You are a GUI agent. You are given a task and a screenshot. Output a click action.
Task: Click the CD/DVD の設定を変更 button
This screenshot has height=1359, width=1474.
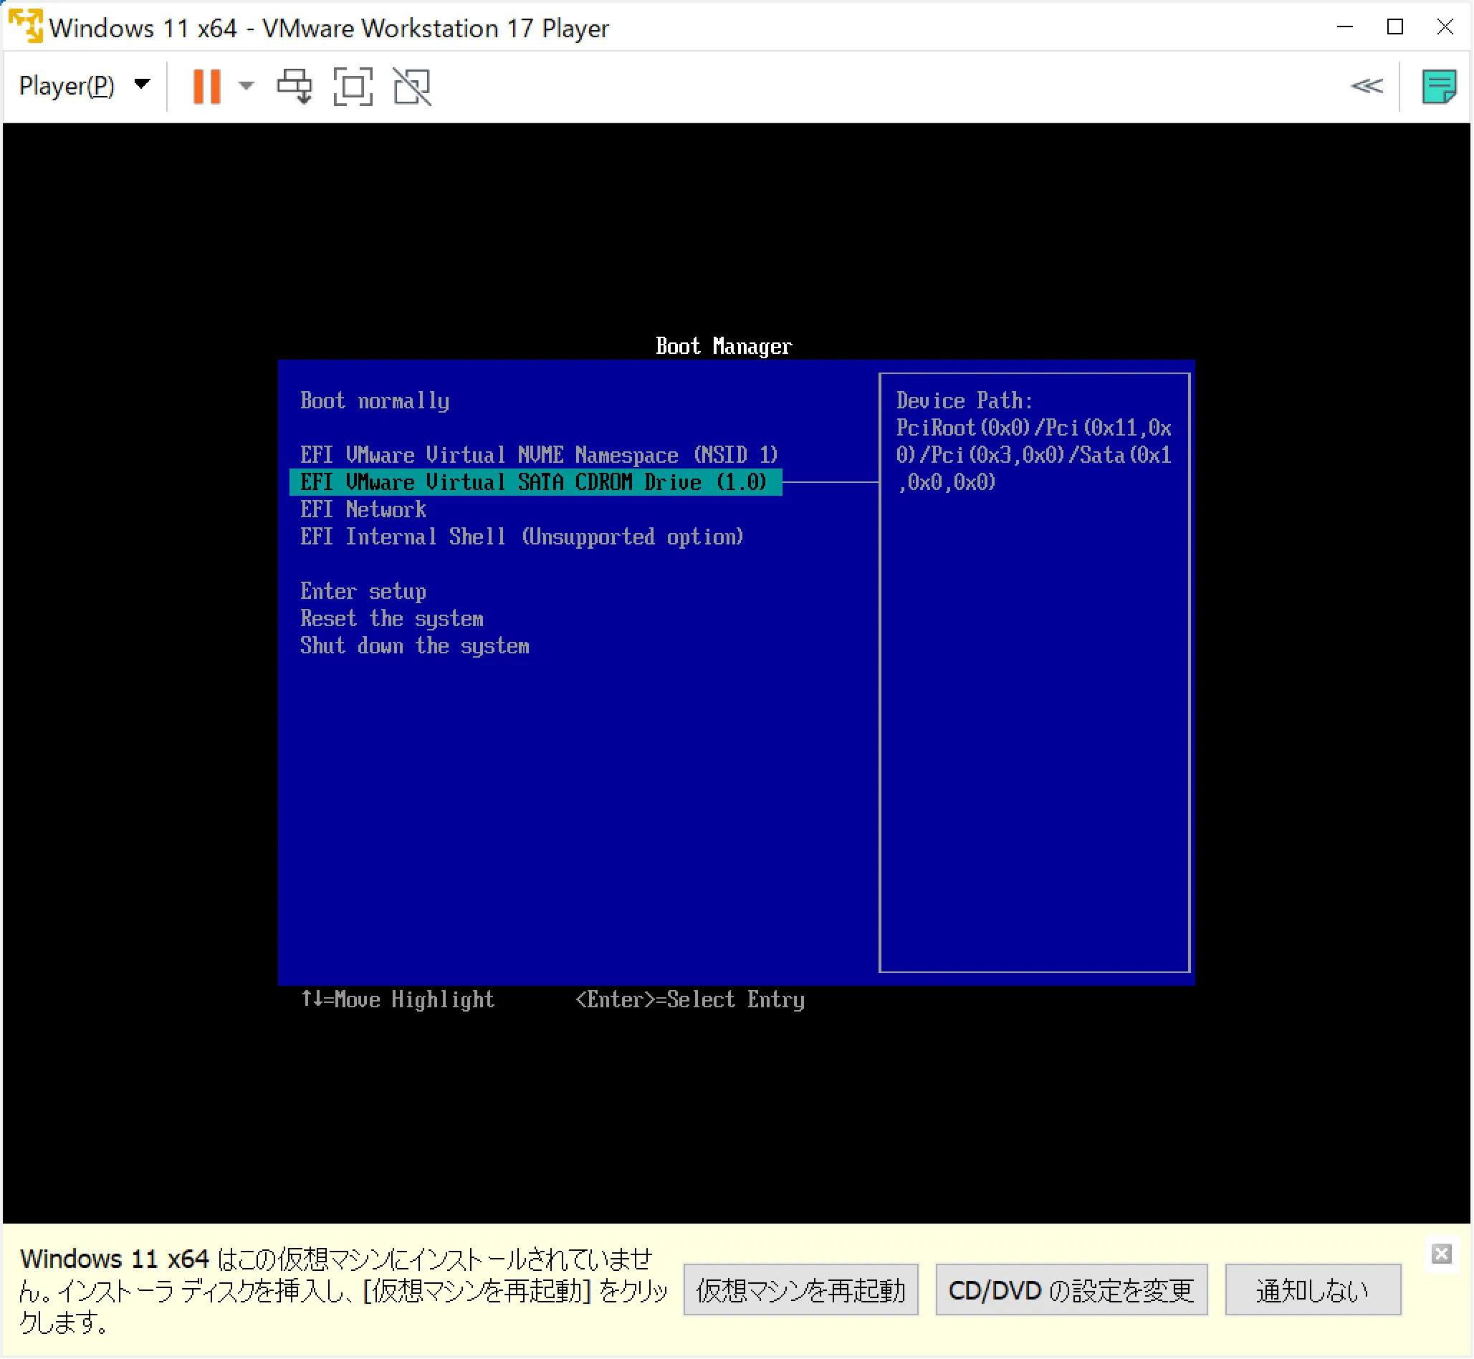(1072, 1290)
